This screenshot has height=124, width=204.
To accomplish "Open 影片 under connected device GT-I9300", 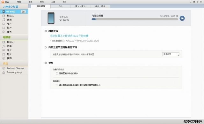I will 9,28.
